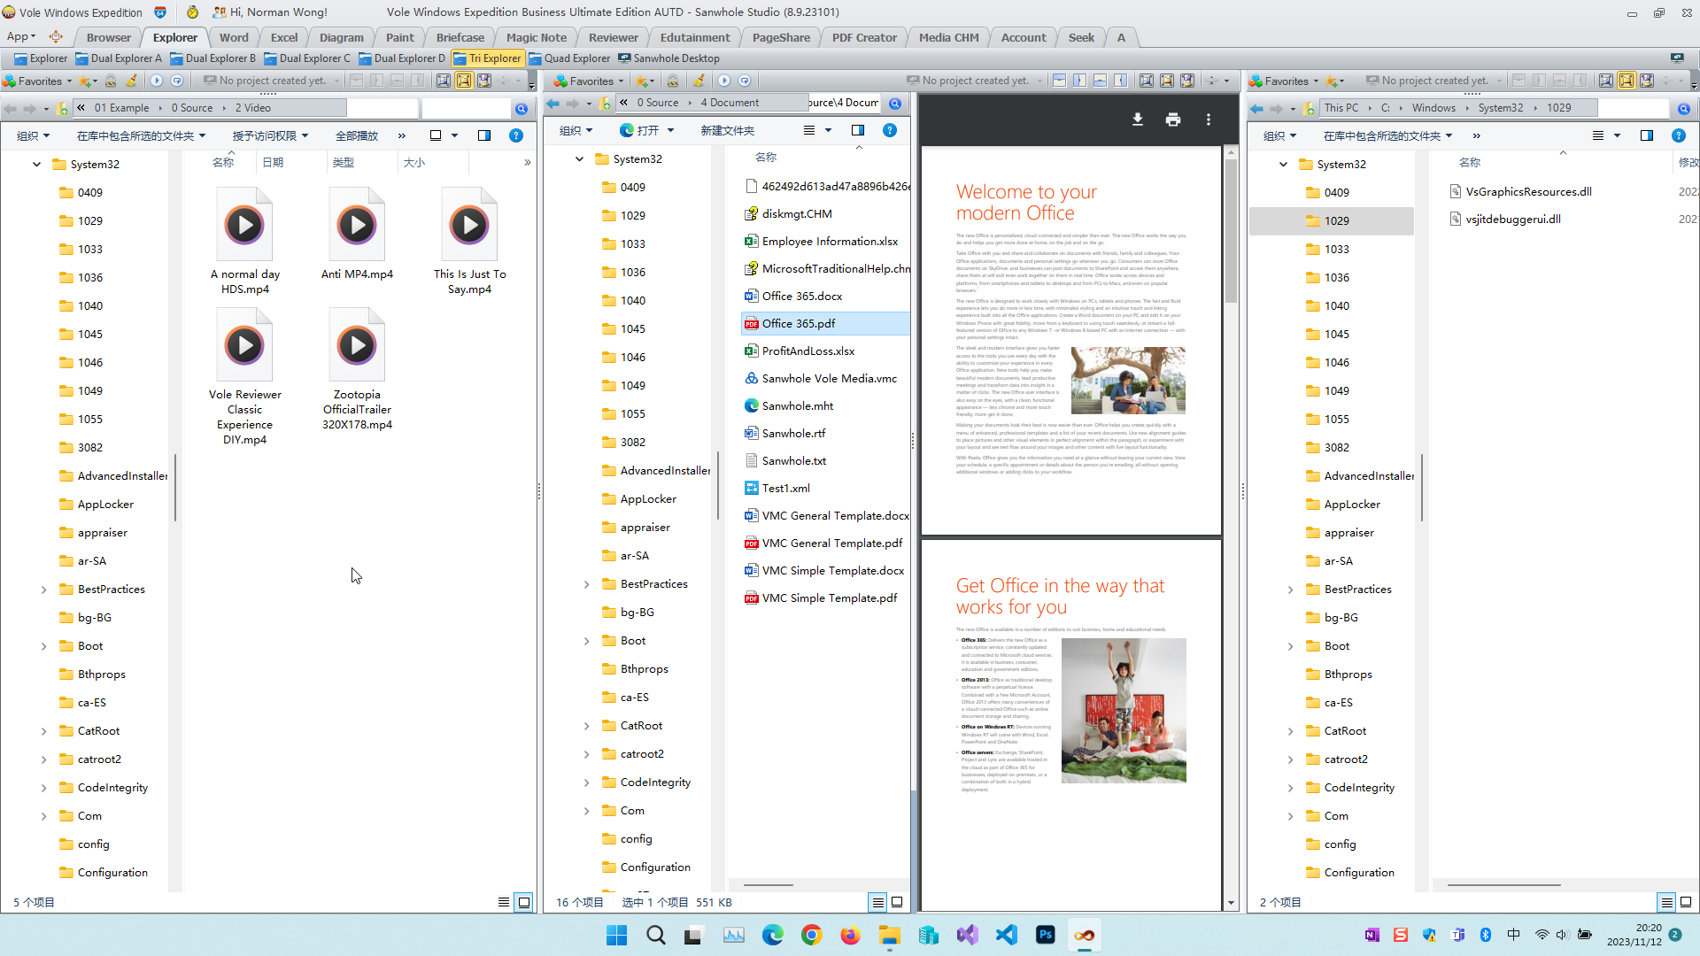Switch the left pane to large icons in the status bar
This screenshot has height=956, width=1700.
tap(524, 902)
